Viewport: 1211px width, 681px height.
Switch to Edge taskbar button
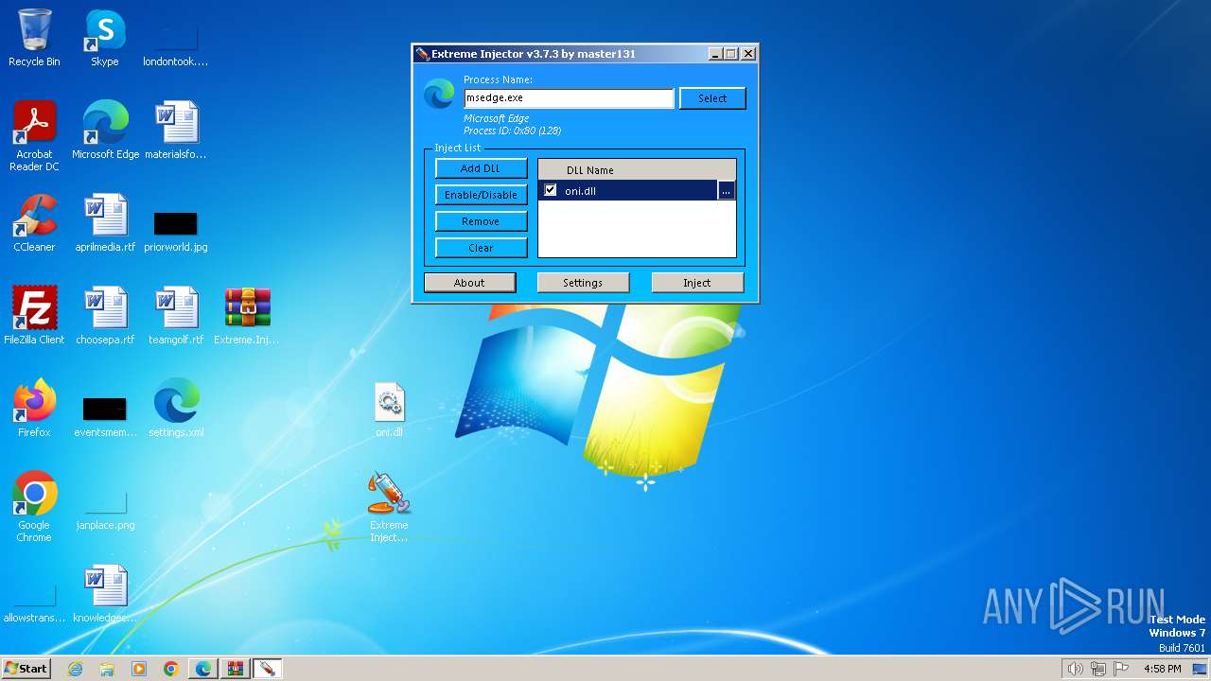(x=203, y=669)
